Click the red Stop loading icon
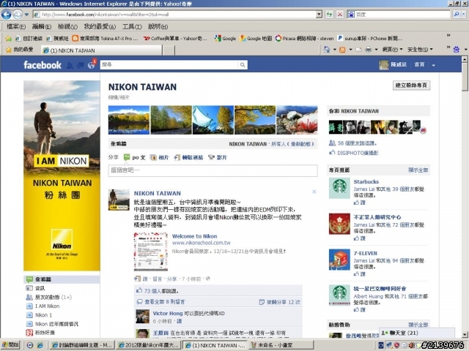 click(340, 15)
